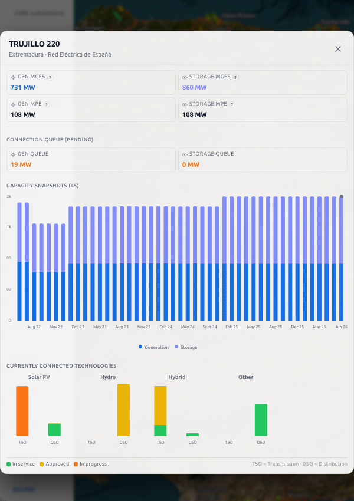Click the Hybrid TSO approved yellow segment
Screen dimensions: 354x501
point(160,406)
